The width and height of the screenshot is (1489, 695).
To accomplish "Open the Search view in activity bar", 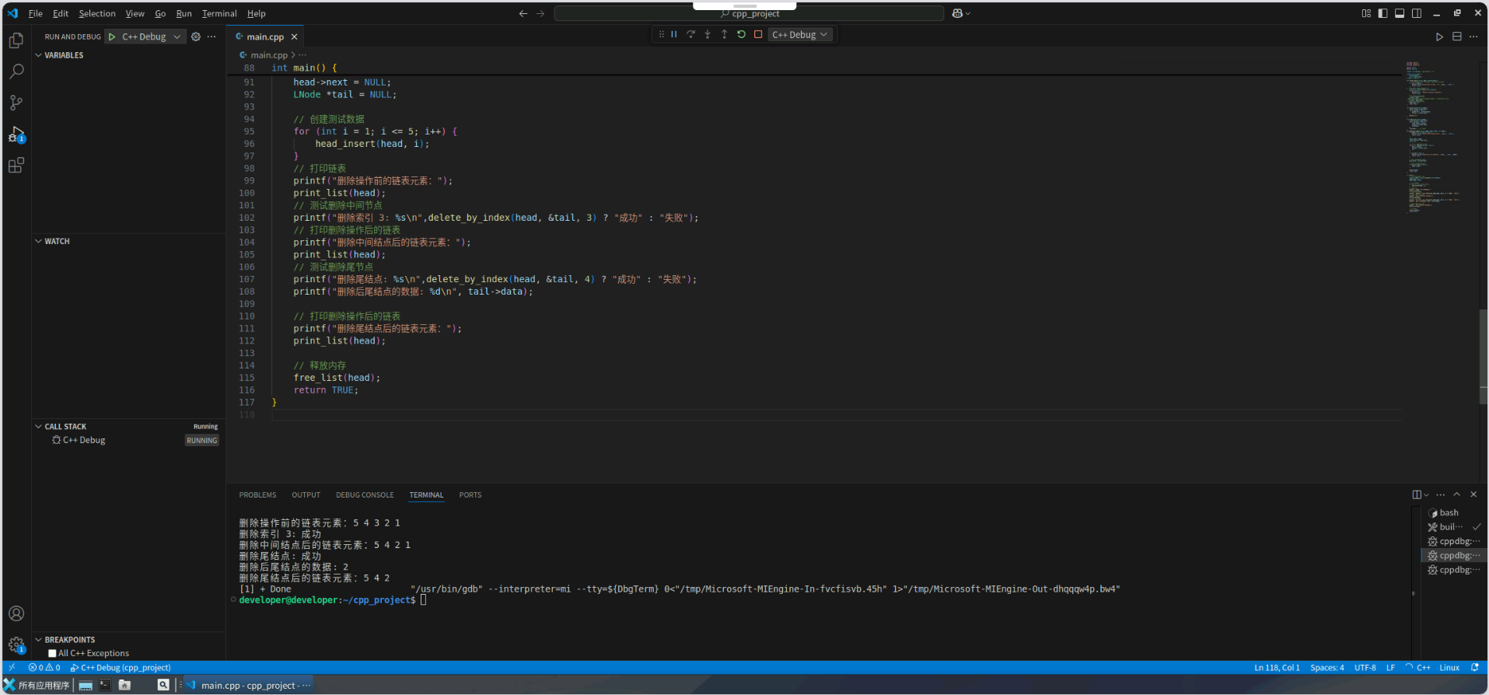I will [16, 72].
